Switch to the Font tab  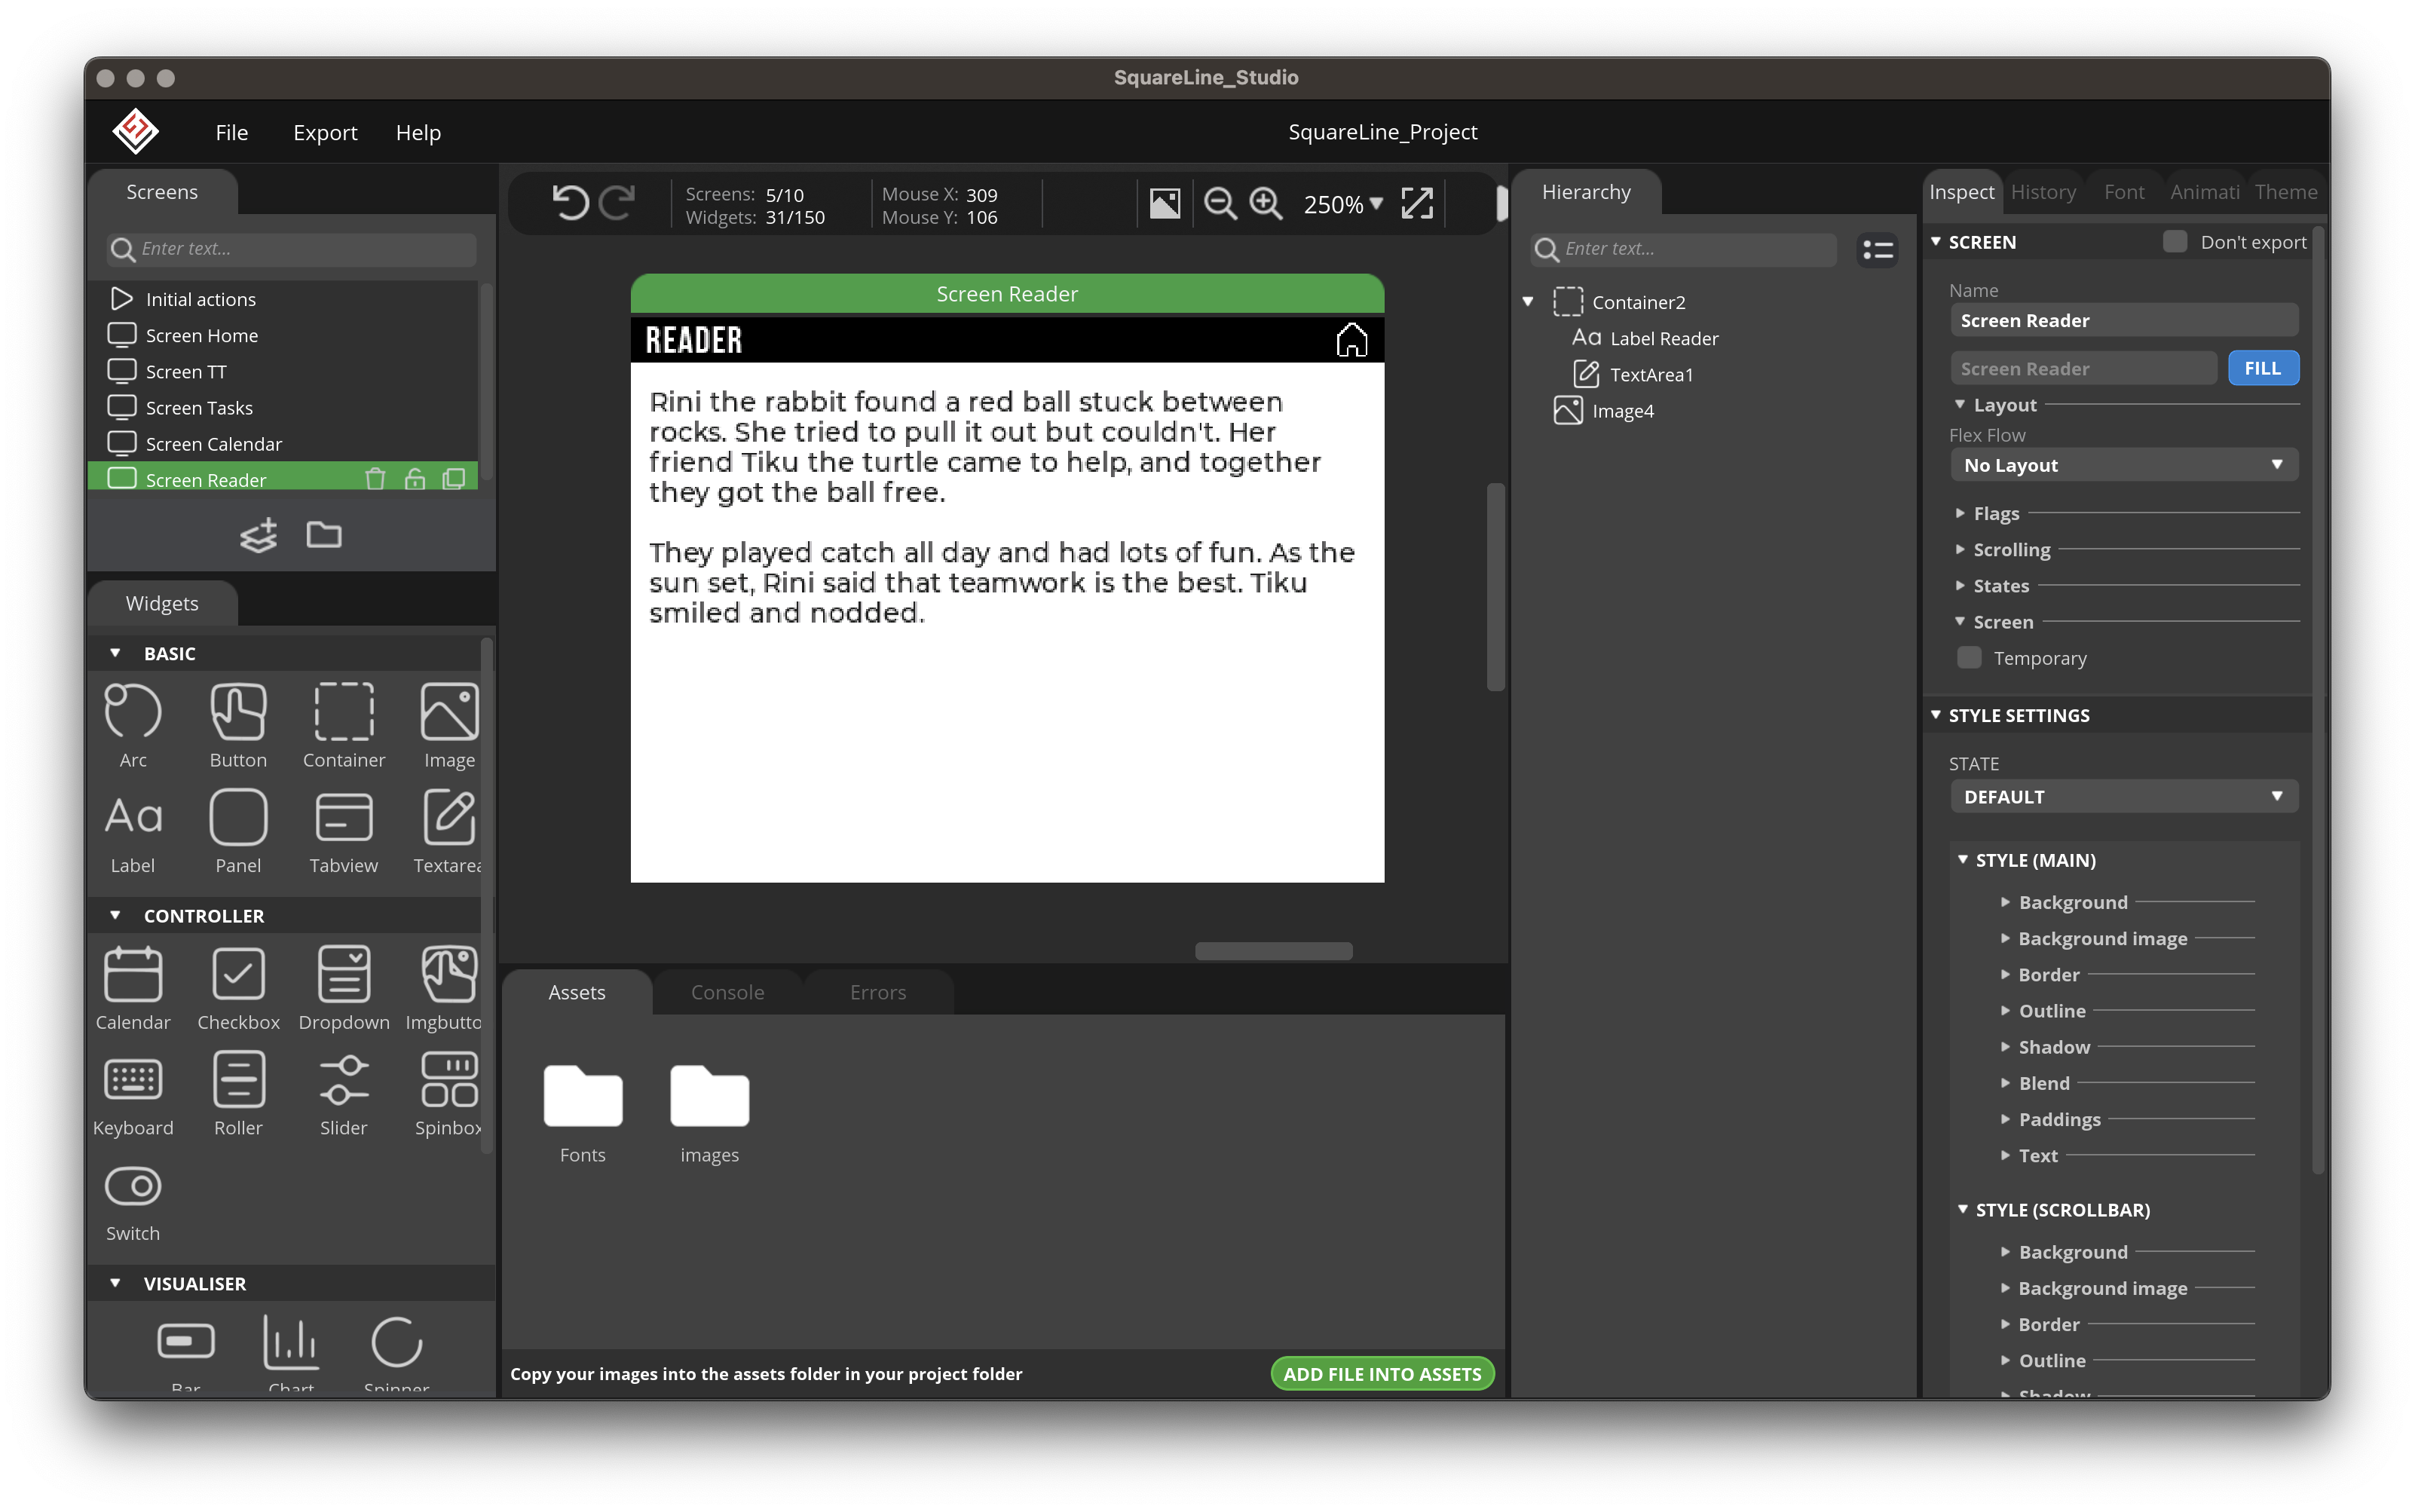[2123, 192]
